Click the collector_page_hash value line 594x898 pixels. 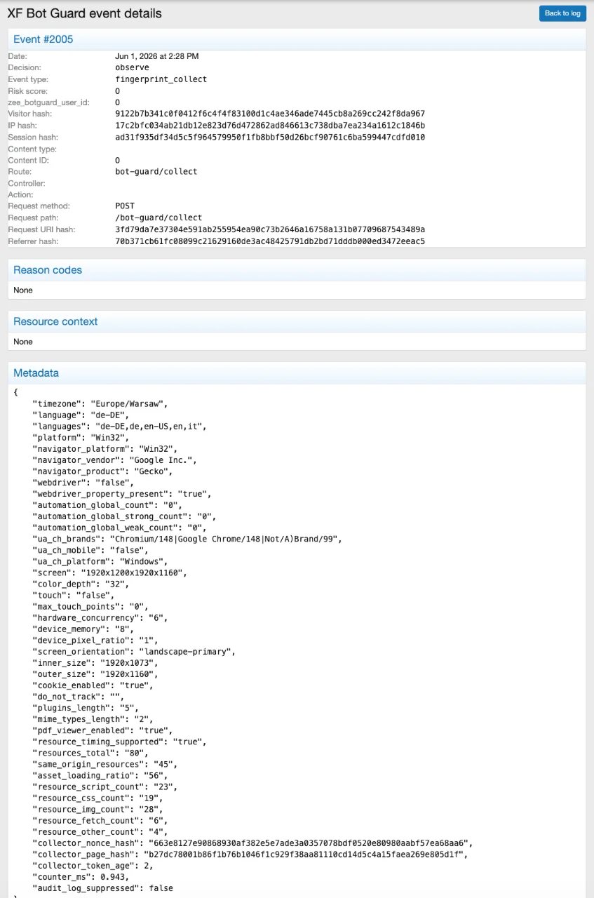pos(250,855)
